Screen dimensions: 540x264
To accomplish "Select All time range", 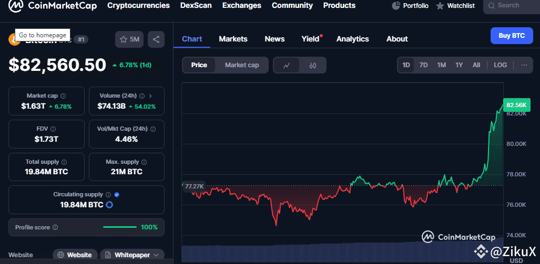I will pos(476,65).
